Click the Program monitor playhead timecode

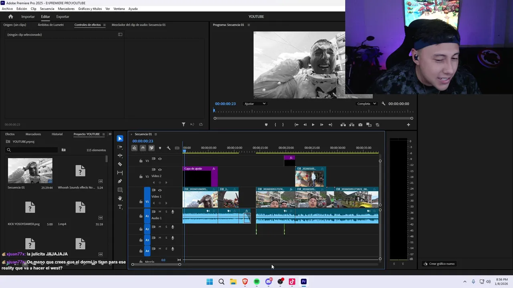[225, 104]
